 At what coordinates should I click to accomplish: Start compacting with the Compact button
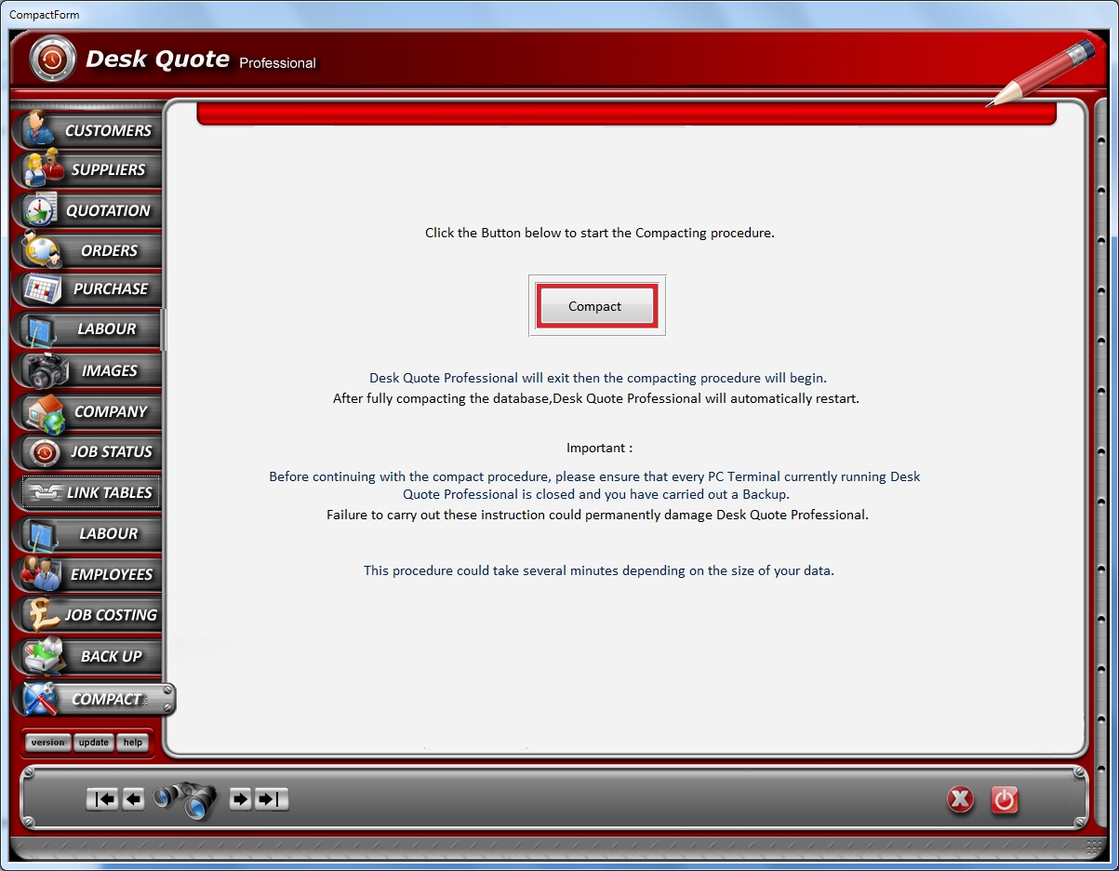[x=595, y=306]
